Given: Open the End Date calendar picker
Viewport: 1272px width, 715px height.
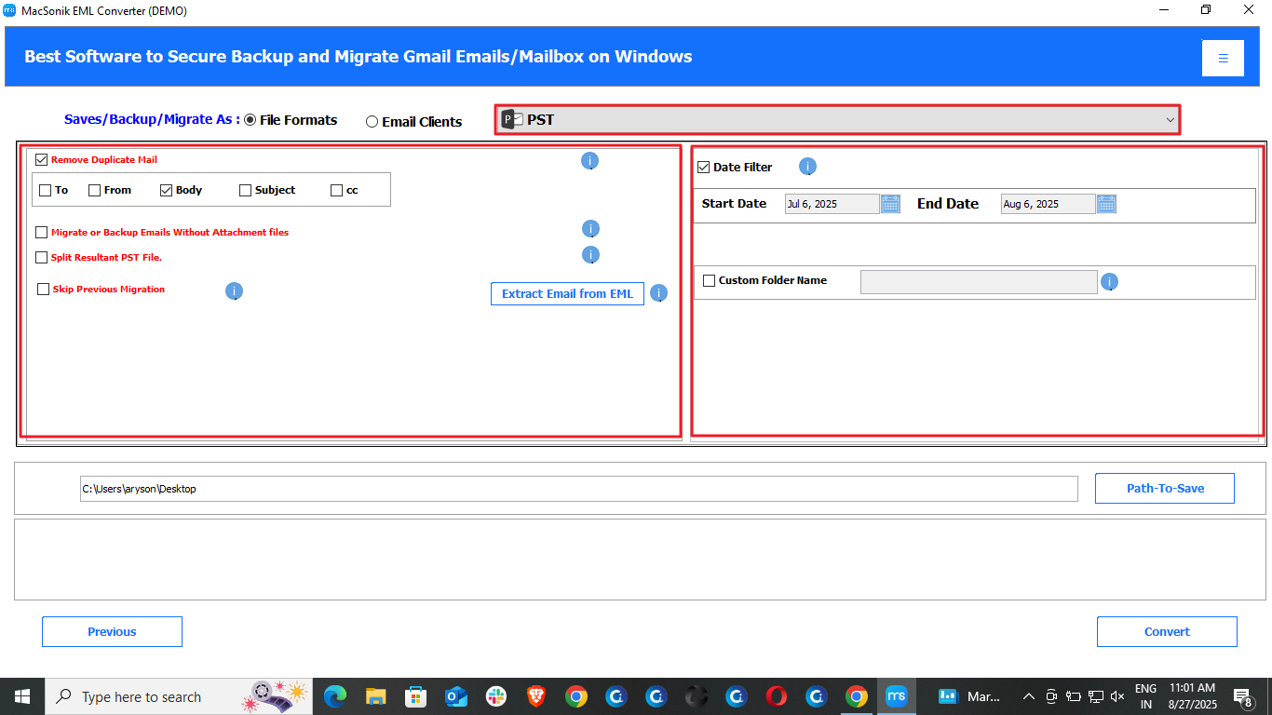Looking at the screenshot, I should 1106,204.
